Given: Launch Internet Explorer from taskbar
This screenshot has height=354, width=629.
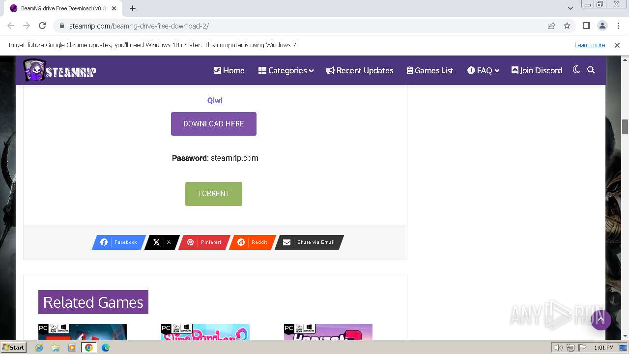Looking at the screenshot, I should click(39, 348).
